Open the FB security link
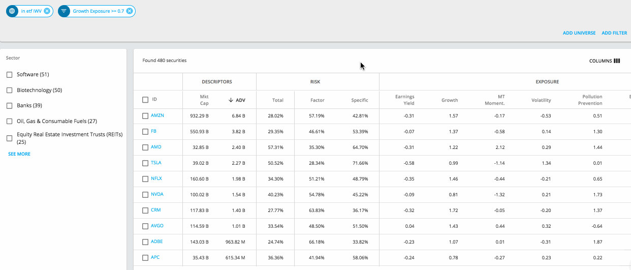The width and height of the screenshot is (631, 270). 153,131
